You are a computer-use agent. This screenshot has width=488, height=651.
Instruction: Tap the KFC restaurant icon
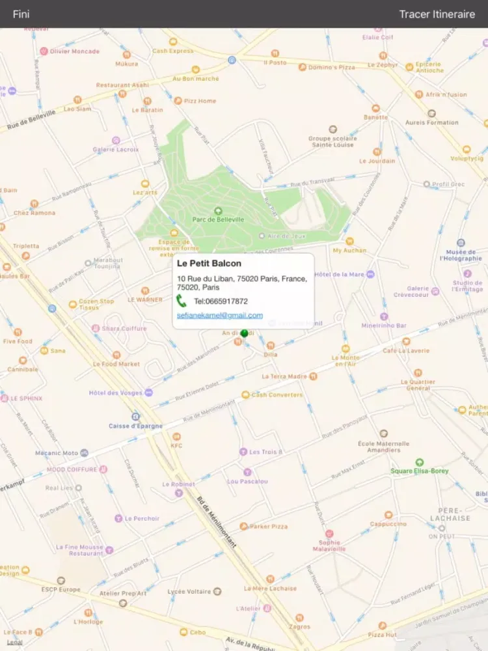[176, 436]
